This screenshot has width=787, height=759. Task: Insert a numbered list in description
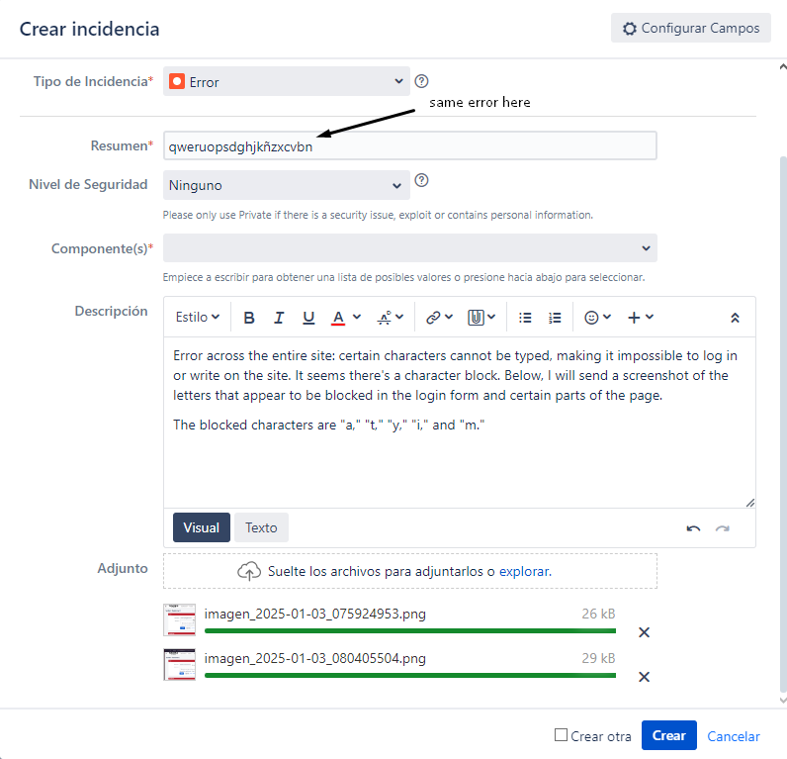555,318
